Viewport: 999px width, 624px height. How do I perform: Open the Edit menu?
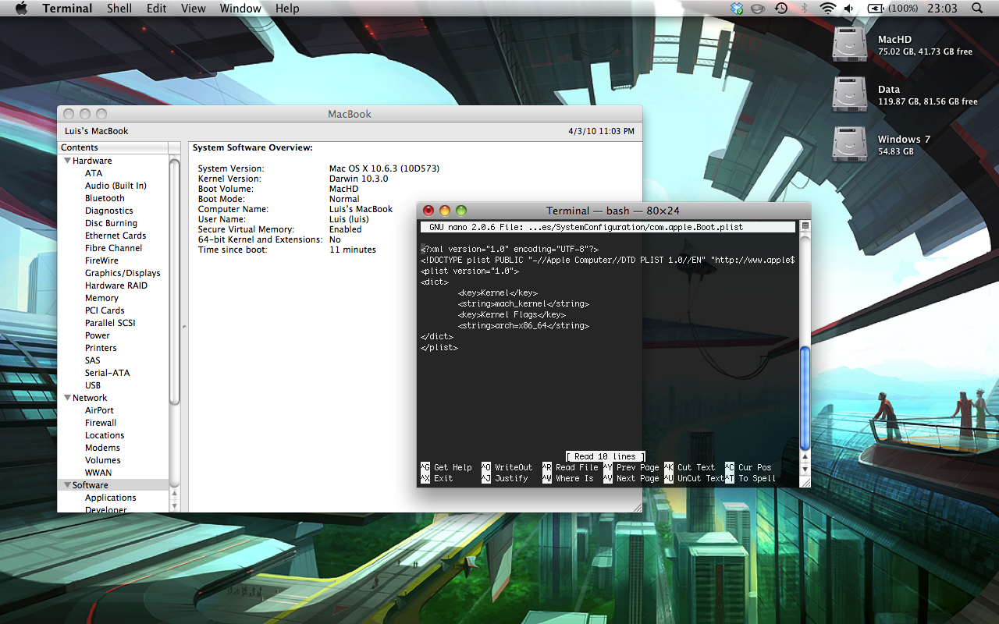coord(156,9)
